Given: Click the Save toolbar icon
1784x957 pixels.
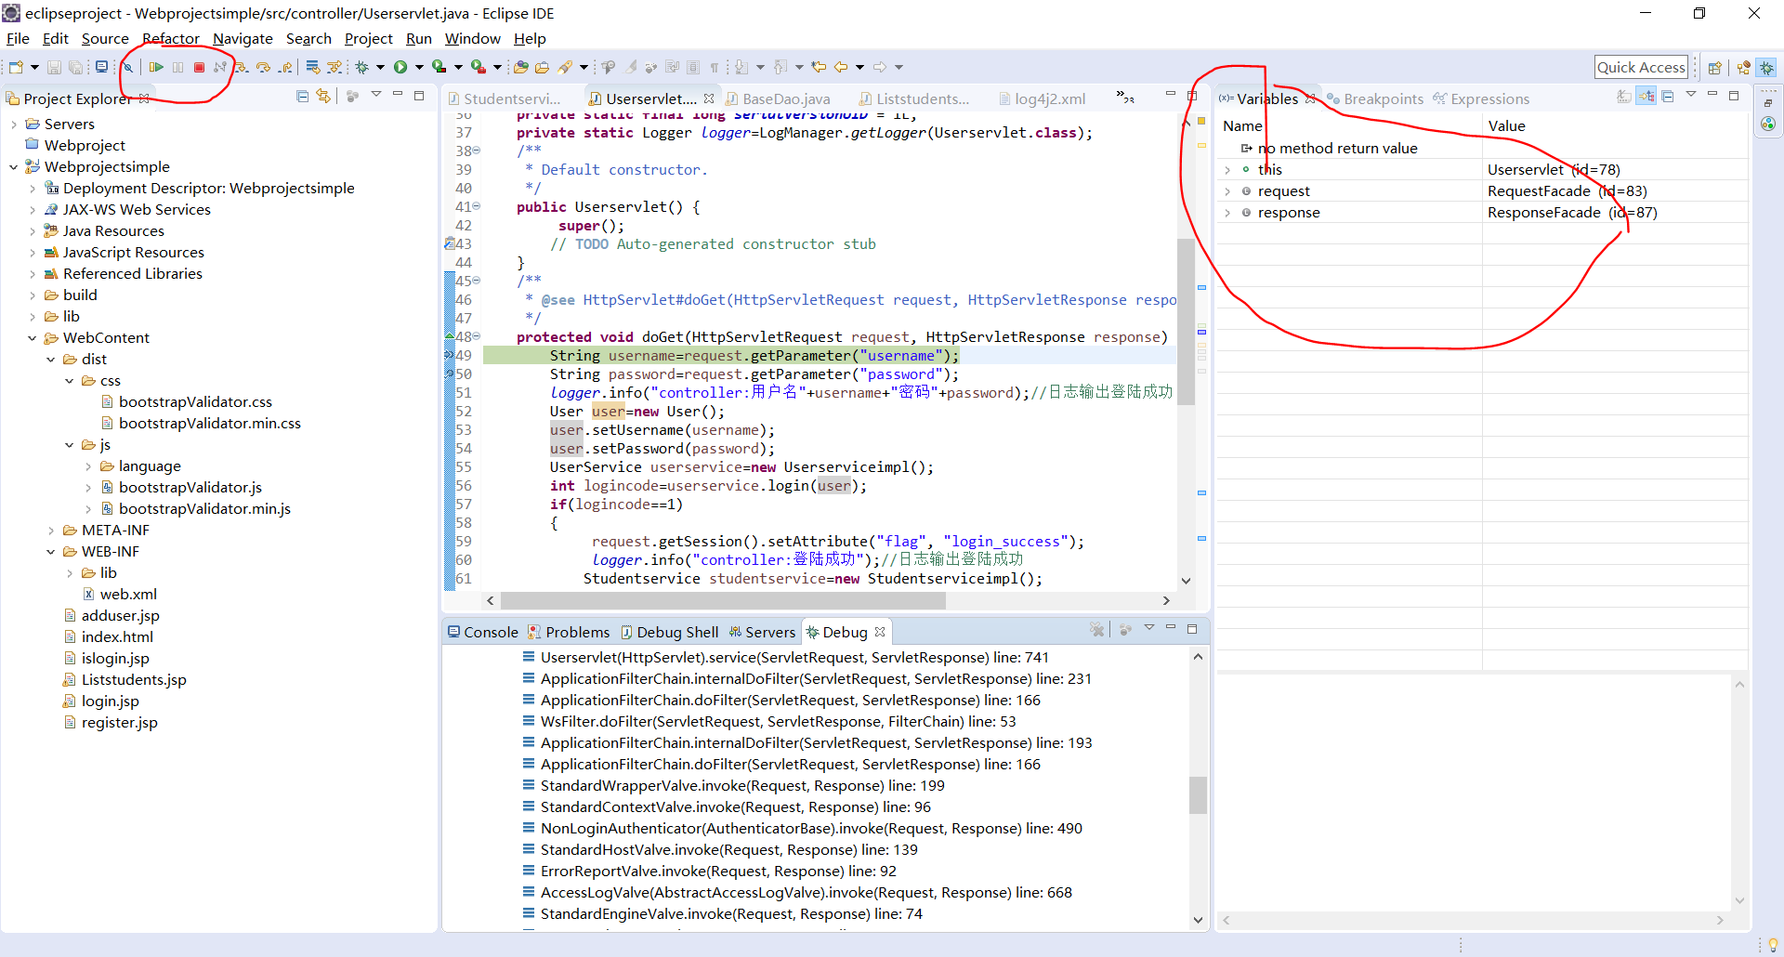Looking at the screenshot, I should tap(54, 67).
